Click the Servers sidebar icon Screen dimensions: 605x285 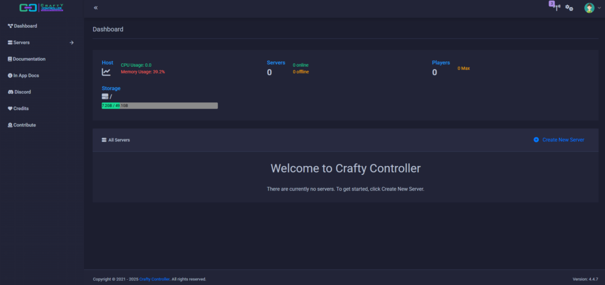10,43
